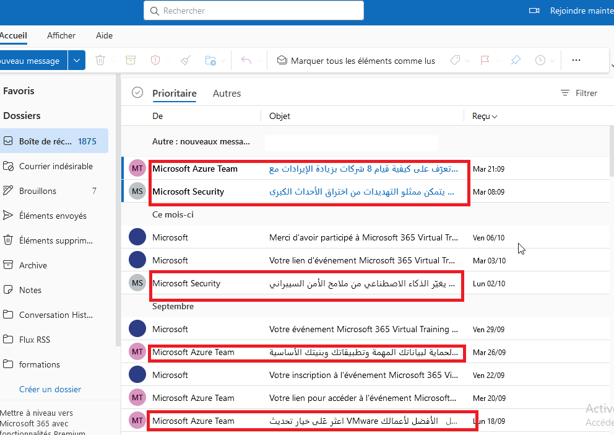Click Rejoindre maintenant button

click(x=581, y=11)
